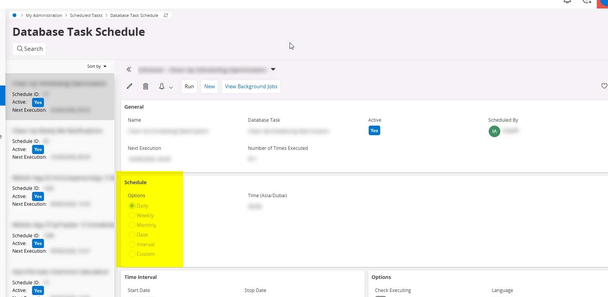Click the Time (Asia/Dubai) value
608x297 pixels.
(x=255, y=207)
